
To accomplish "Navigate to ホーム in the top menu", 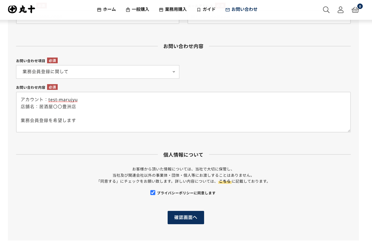I will tap(109, 9).
